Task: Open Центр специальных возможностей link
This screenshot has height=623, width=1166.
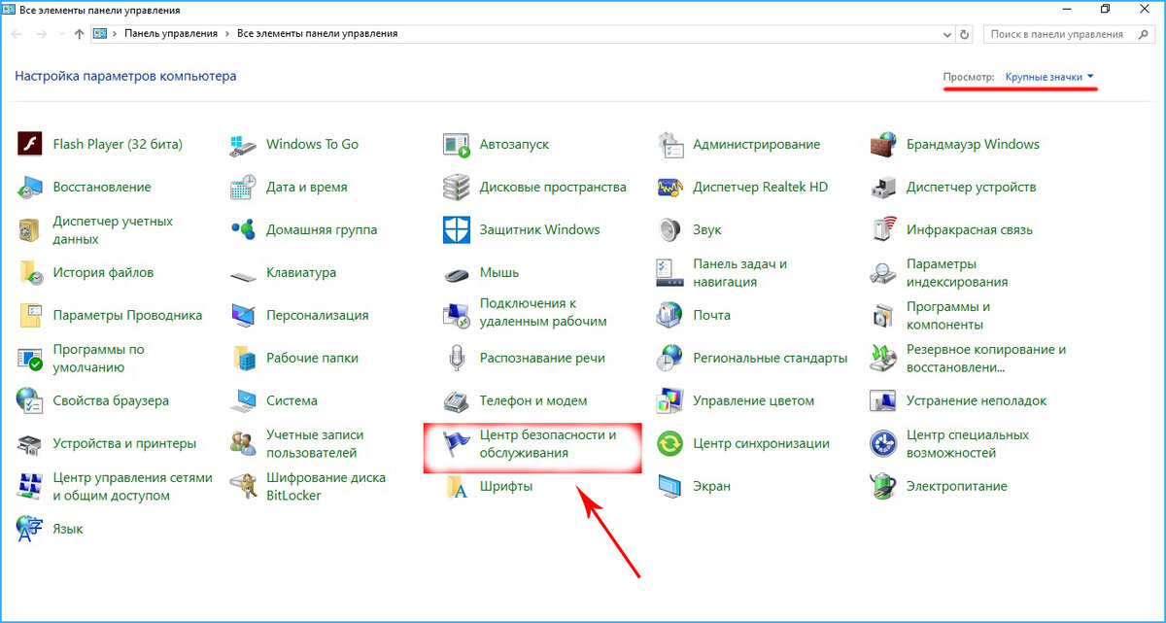Action: [968, 443]
